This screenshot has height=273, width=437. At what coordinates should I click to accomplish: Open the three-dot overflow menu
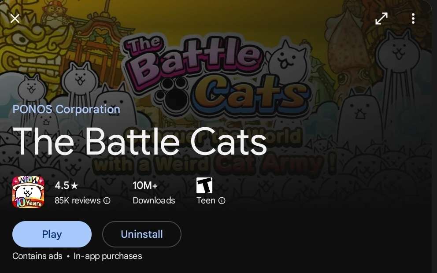pos(413,18)
